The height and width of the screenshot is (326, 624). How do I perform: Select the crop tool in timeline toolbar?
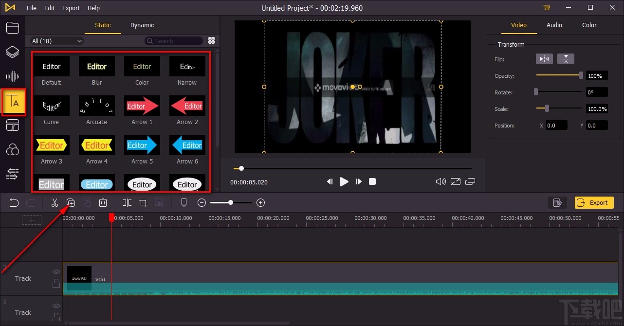pyautogui.click(x=143, y=203)
